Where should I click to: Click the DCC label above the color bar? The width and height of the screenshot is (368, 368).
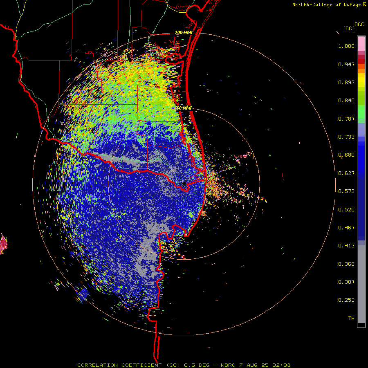point(359,25)
